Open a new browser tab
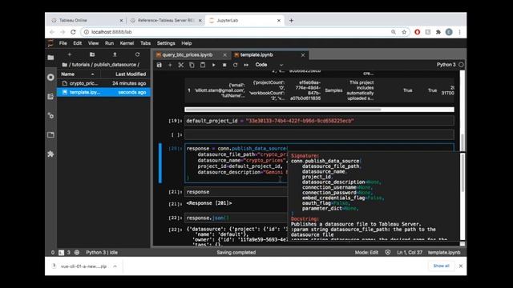The height and width of the screenshot is (288, 513). [x=291, y=20]
